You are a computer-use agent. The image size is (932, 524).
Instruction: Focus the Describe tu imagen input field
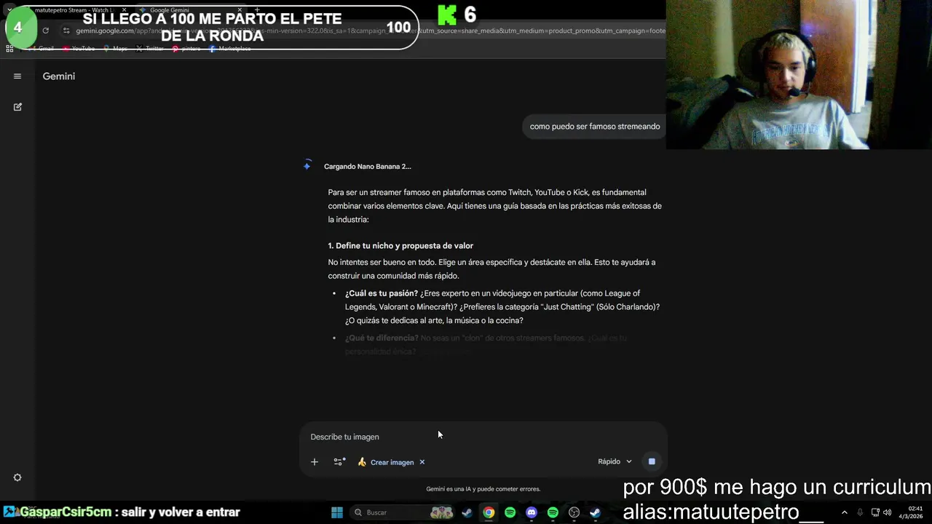pyautogui.click(x=483, y=437)
